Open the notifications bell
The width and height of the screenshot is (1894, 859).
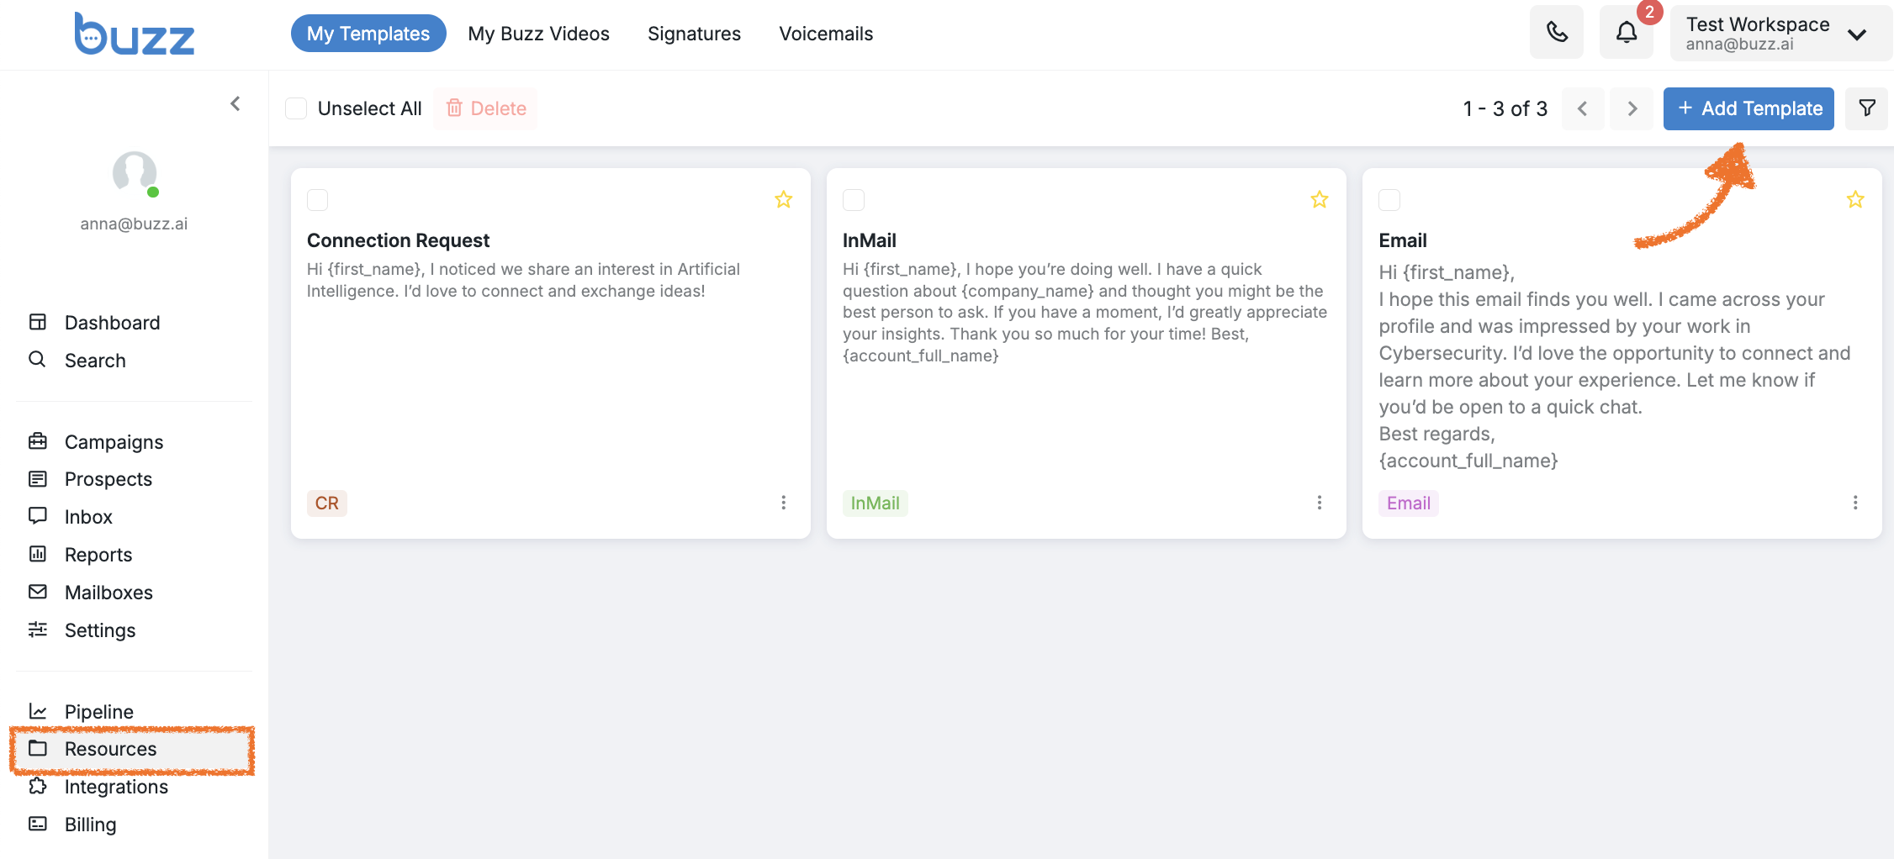click(1627, 33)
